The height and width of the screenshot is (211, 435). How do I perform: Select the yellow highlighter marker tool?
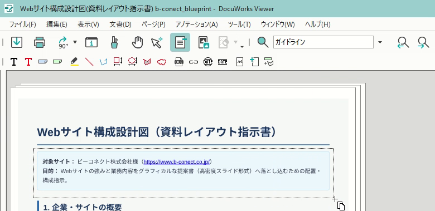[x=74, y=61]
